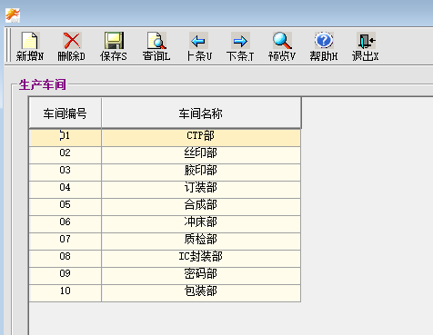Click the 新增N new record icon
This screenshot has height=335, width=433.
click(30, 41)
